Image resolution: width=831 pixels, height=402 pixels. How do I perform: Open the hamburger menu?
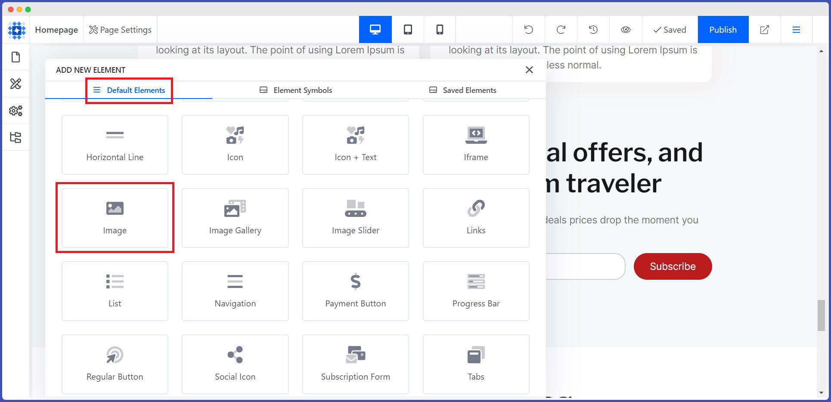pyautogui.click(x=796, y=30)
